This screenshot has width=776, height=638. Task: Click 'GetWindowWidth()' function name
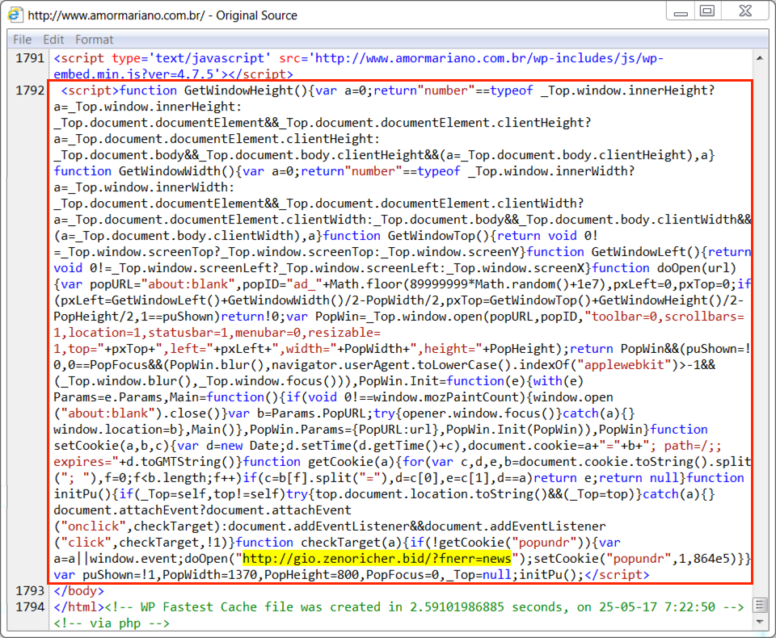coord(177,171)
